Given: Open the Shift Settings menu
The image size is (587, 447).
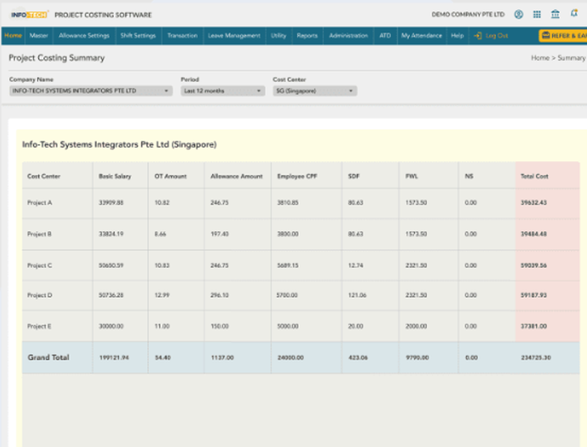Looking at the screenshot, I should coord(138,36).
